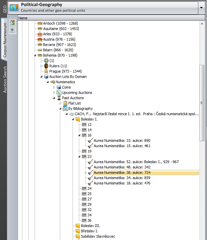
Task: Select Aurea Numismatika: 33. aukce: 890
Action: pos(122,140)
